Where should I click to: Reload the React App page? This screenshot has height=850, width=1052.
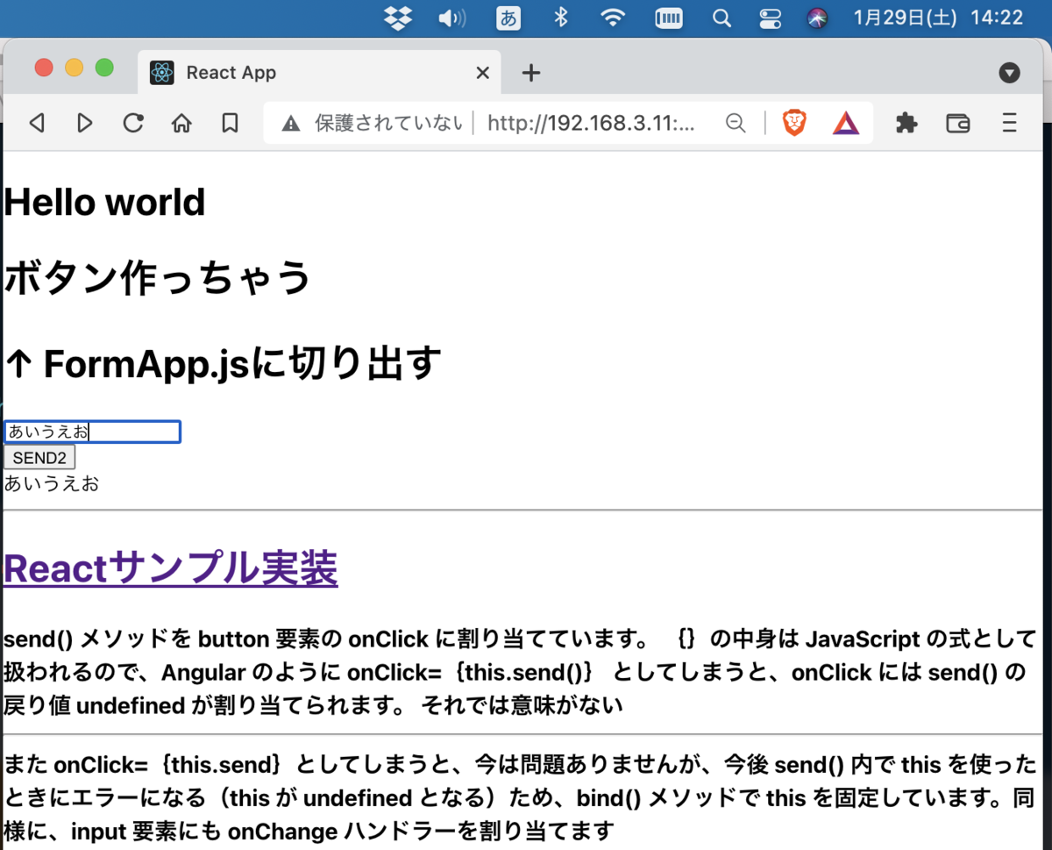(133, 123)
